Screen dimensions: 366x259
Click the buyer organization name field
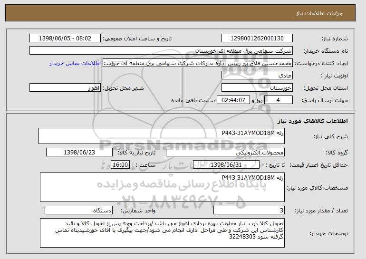click(161, 51)
